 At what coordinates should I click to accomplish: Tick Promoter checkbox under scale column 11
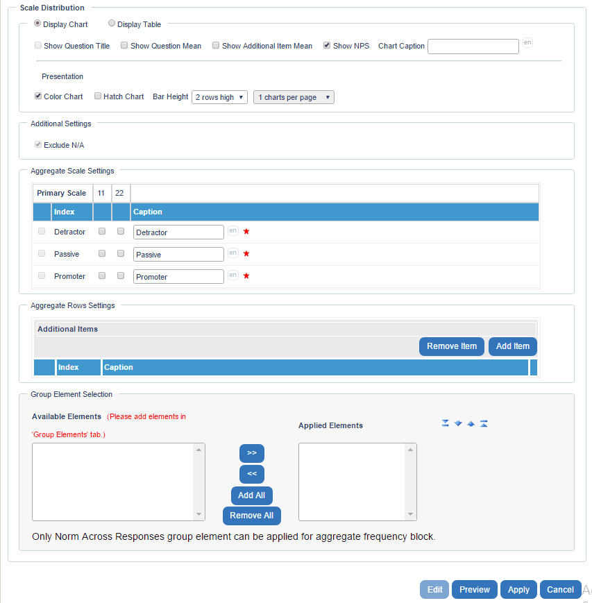point(102,275)
